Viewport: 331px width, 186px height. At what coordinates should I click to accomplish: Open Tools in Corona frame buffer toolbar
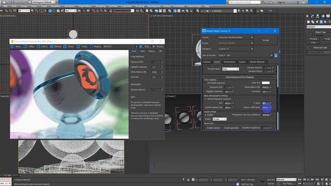(x=82, y=47)
